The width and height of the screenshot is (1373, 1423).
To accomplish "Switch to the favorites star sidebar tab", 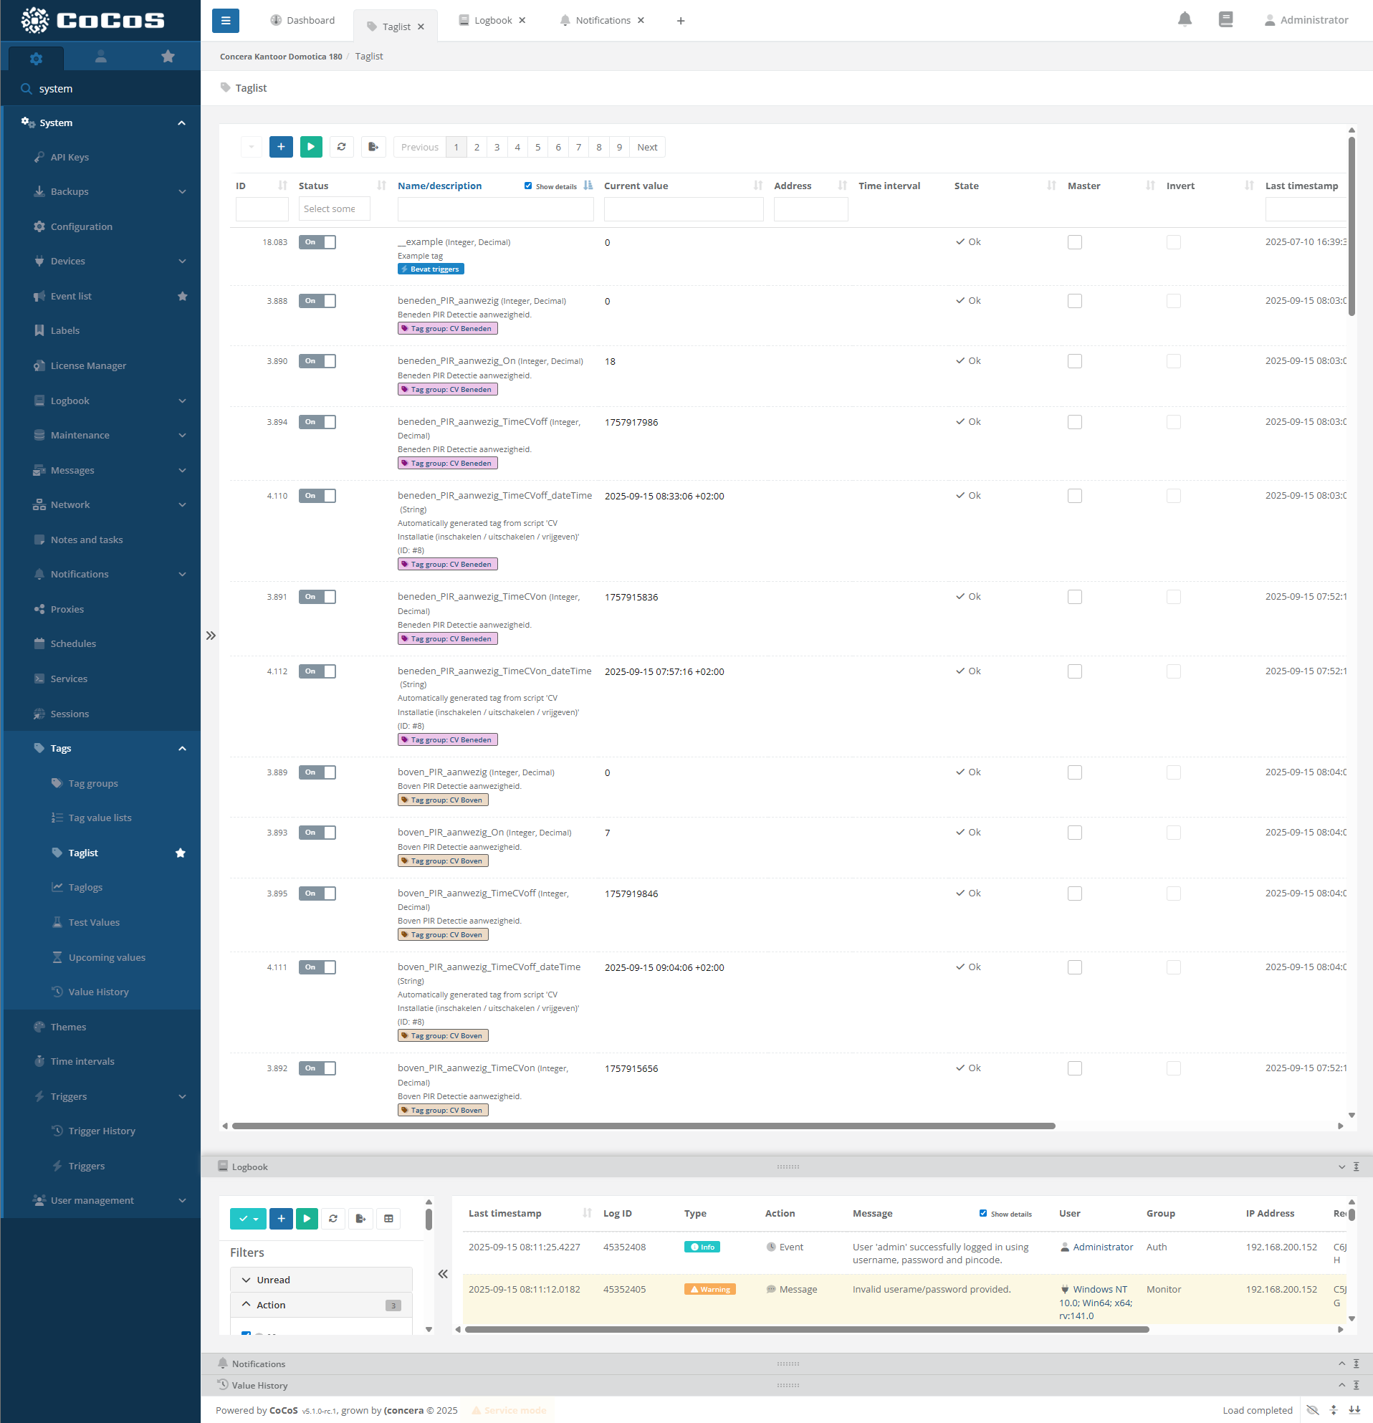I will (168, 57).
